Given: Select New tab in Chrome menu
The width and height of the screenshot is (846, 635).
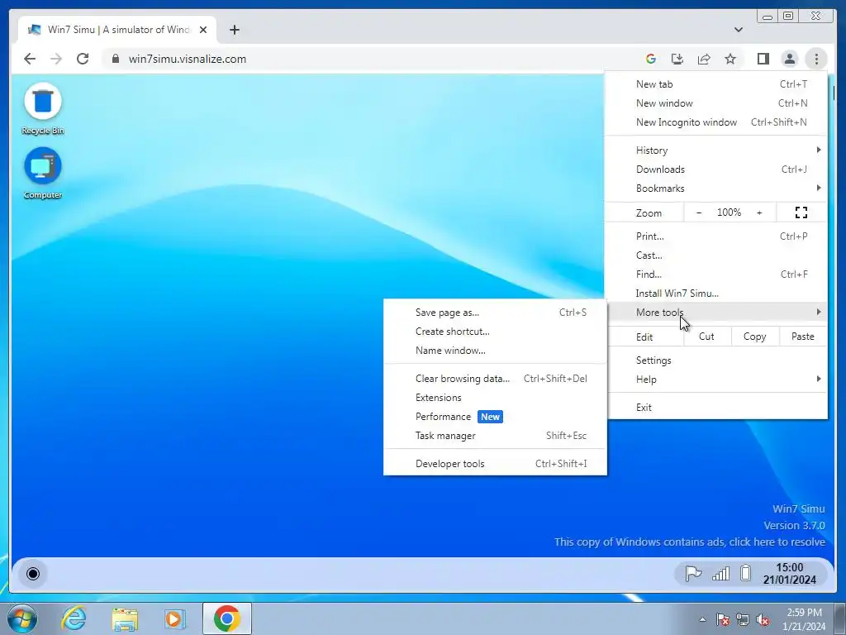Looking at the screenshot, I should [715, 84].
